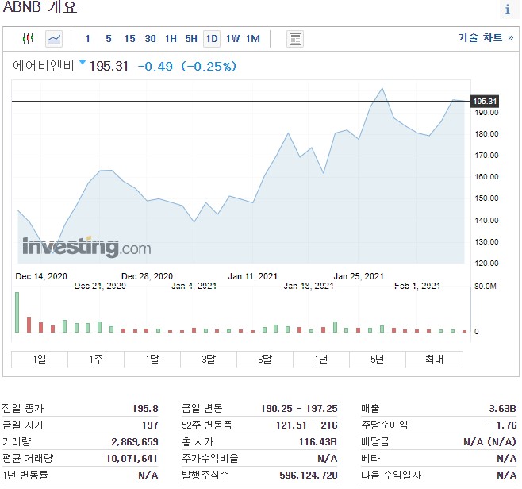This screenshot has height=489, width=522.
Task: Click the blue down-arrow price indicator
Action: (x=83, y=62)
